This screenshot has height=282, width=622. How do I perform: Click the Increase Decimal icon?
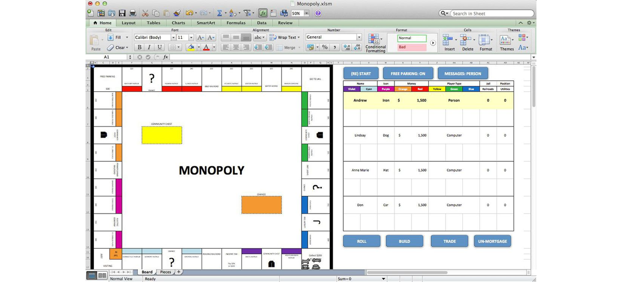point(347,47)
